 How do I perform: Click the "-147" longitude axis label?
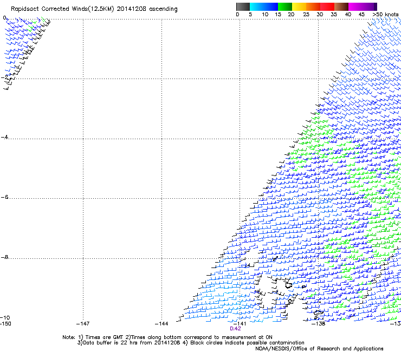point(83,324)
